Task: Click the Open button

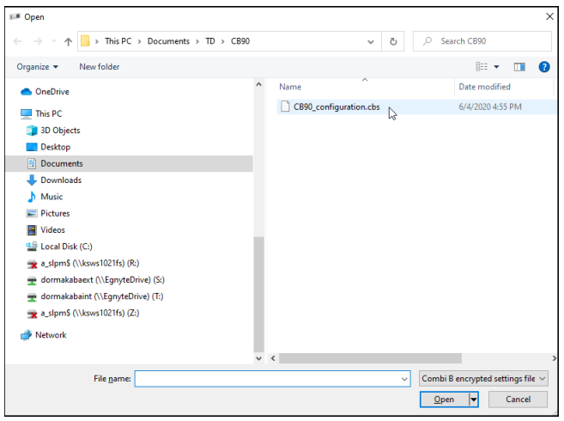Action: [444, 400]
